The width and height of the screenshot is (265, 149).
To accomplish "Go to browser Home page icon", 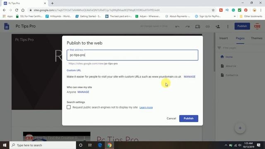I will [23, 10].
